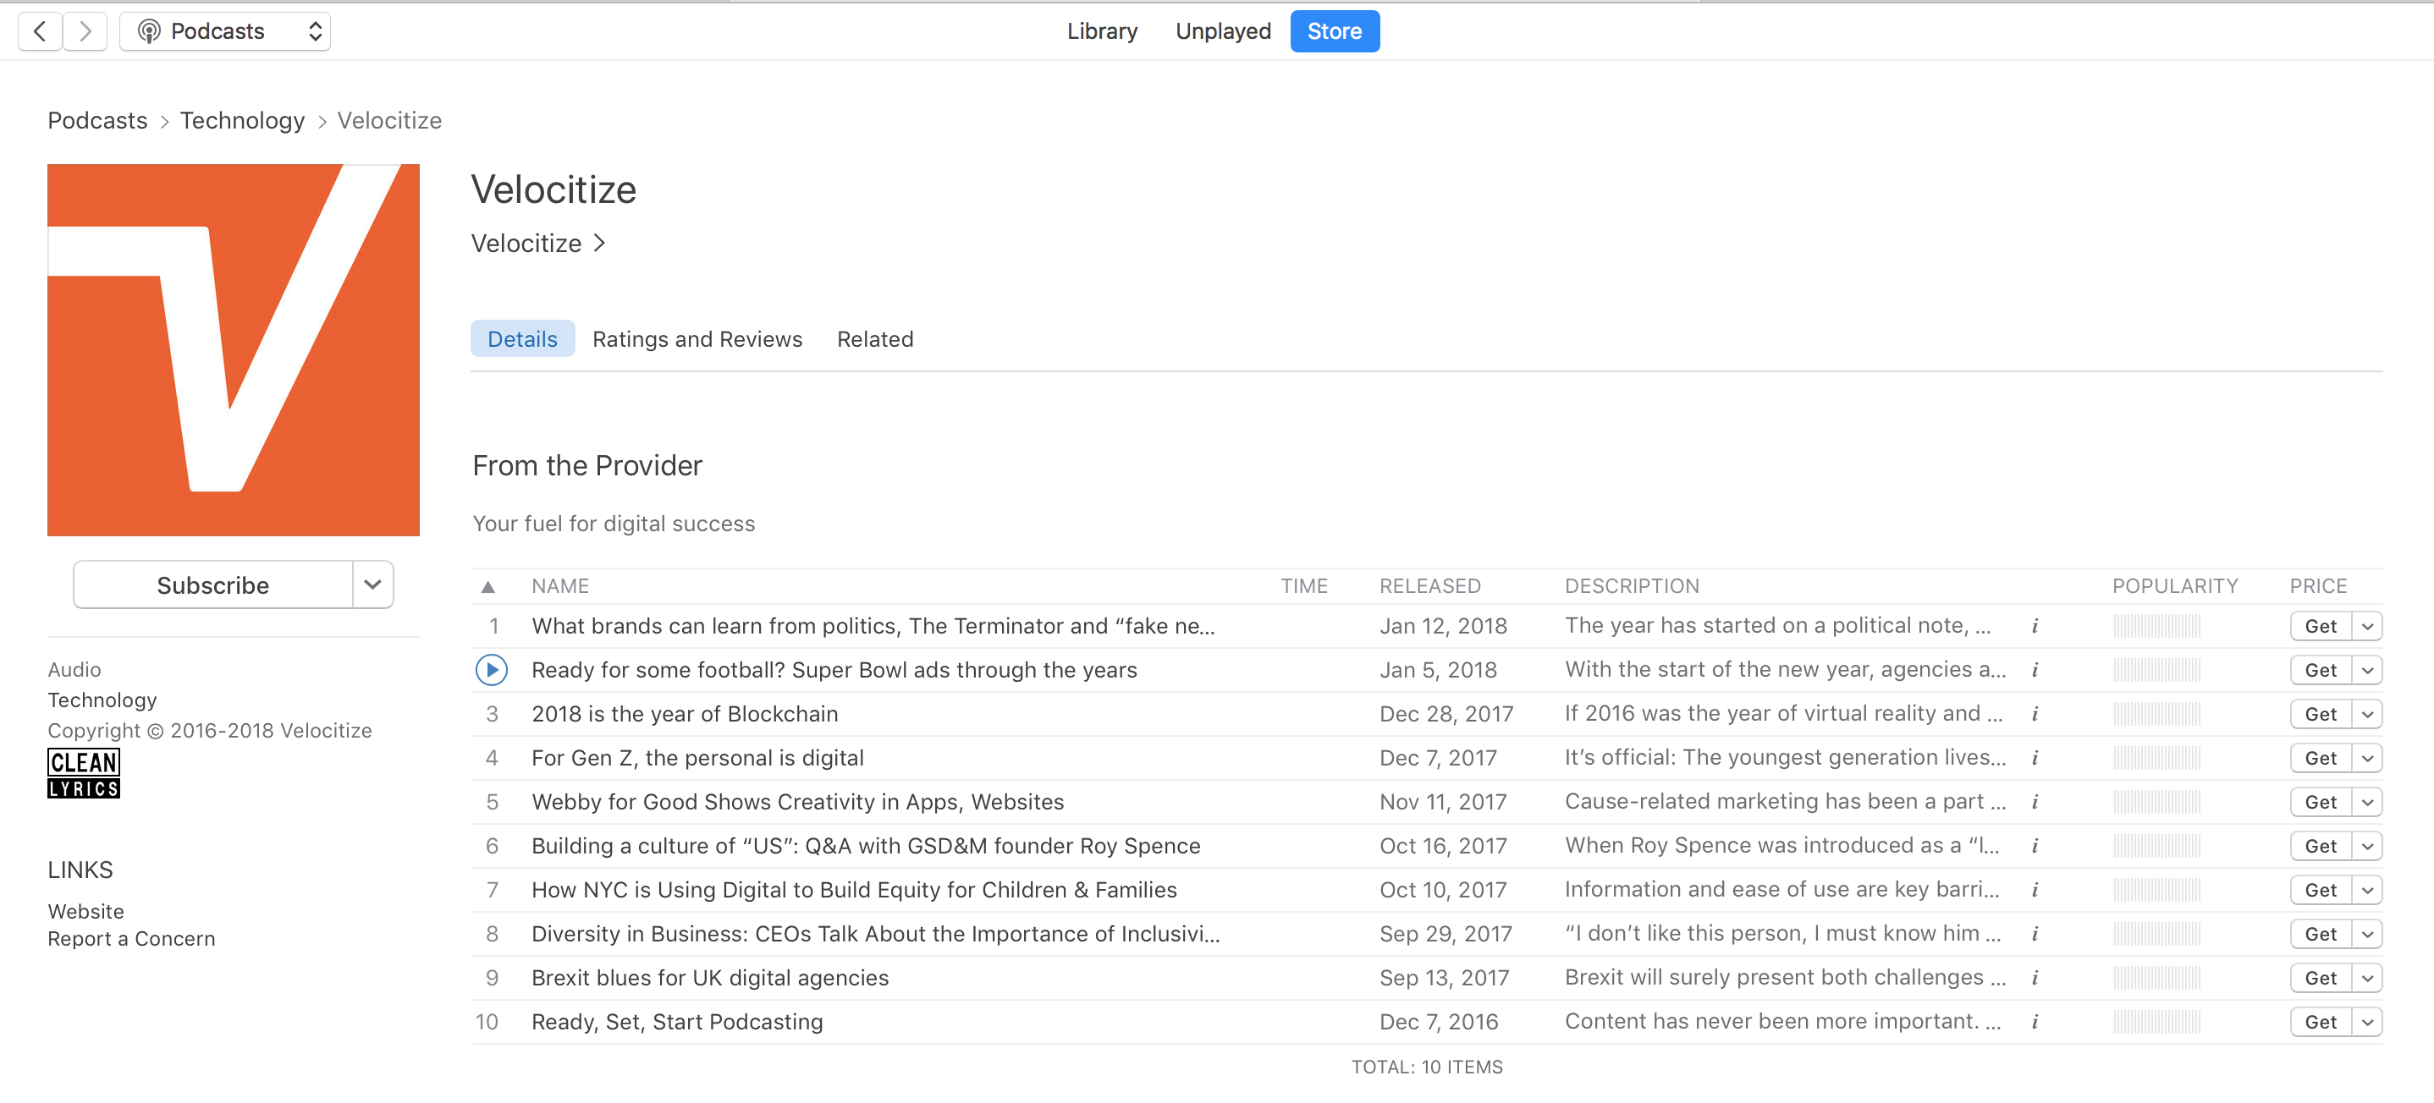Show info for the Blockchain episode
This screenshot has height=1103, width=2434.
[x=2035, y=714]
